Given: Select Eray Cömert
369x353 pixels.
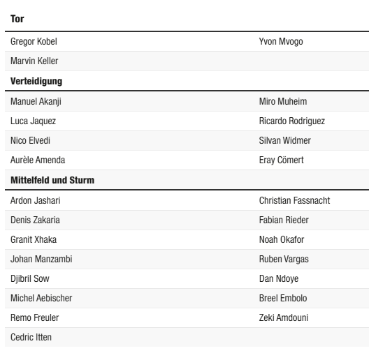Looking at the screenshot, I should [281, 160].
